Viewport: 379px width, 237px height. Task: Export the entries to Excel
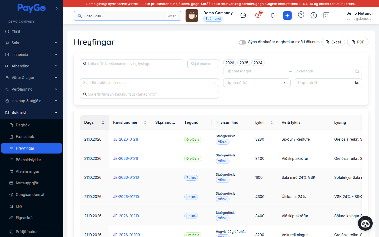pos(333,42)
